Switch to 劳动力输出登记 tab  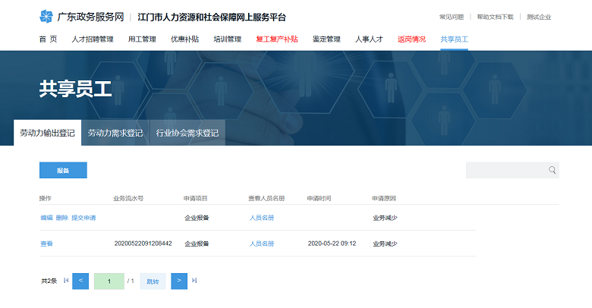(48, 133)
